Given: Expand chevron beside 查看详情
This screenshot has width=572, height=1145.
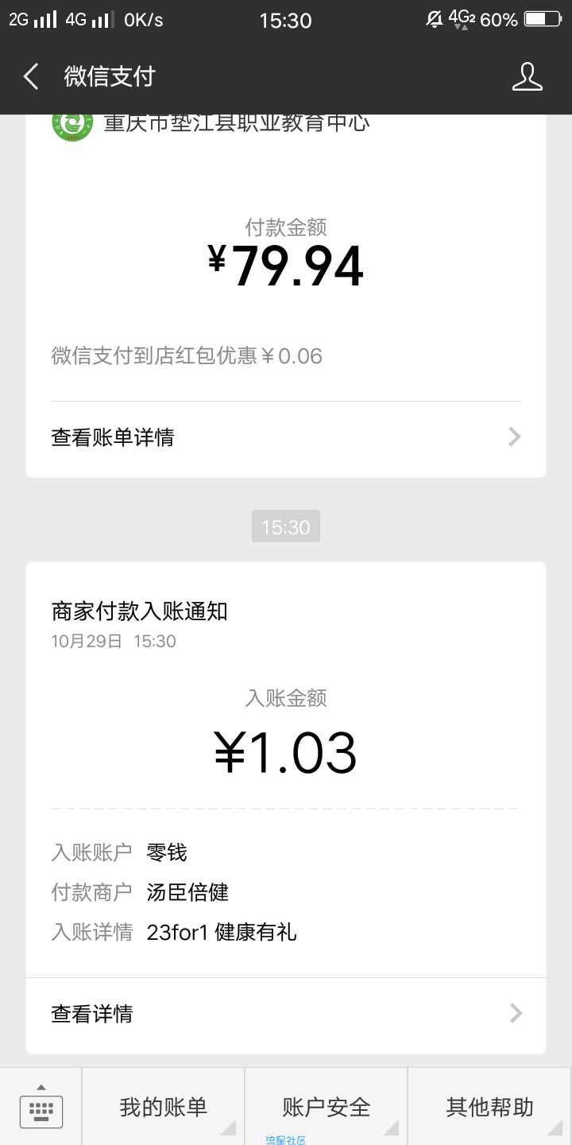Looking at the screenshot, I should tap(516, 1013).
